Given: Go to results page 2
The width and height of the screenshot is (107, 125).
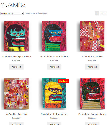Looking at the screenshot, I should (x=102, y=13).
